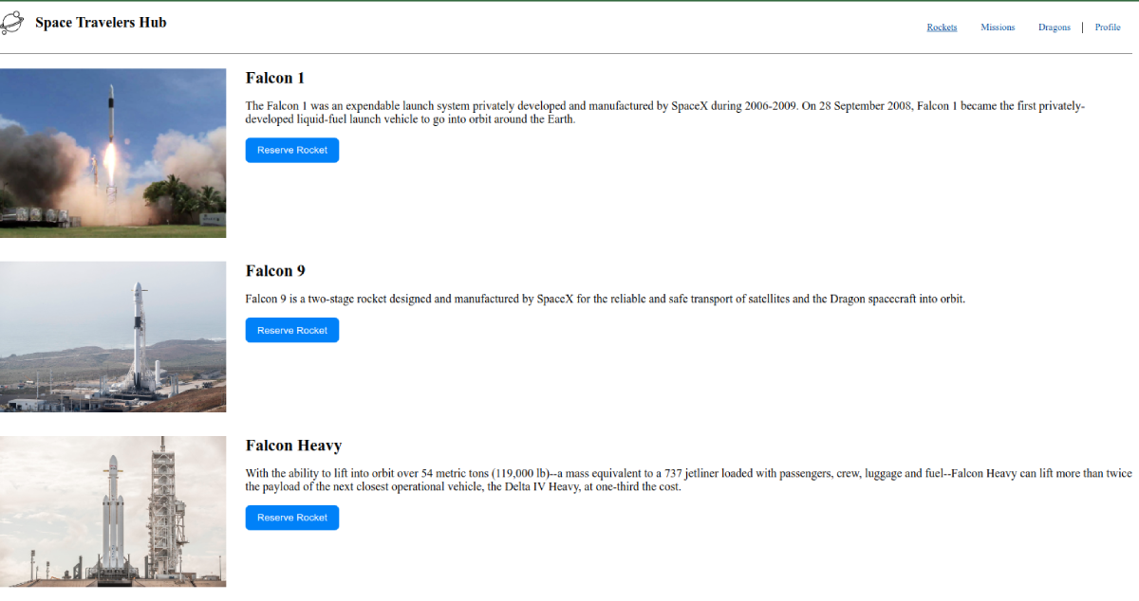The height and width of the screenshot is (601, 1139).
Task: Click the Falcon 9 description text
Action: click(x=606, y=299)
